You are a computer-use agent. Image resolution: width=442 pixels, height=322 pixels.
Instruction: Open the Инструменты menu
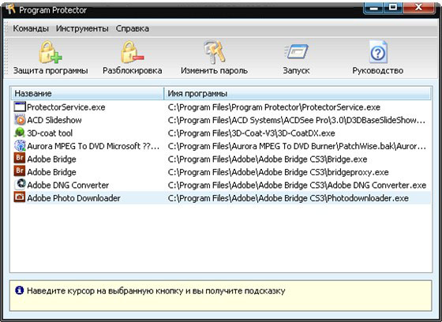coord(82,28)
